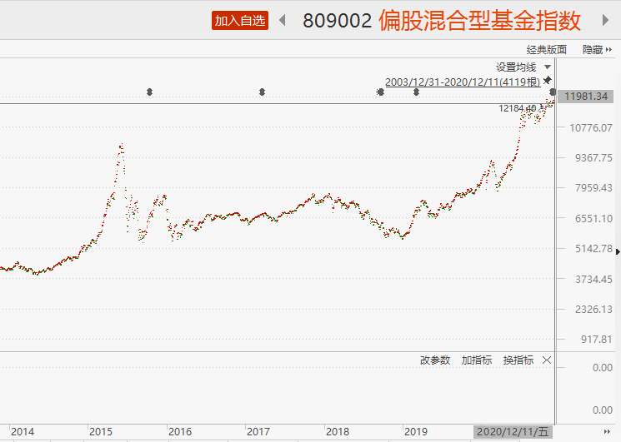621x442 pixels.
Task: Toggle the pin icon beside date range
Action: pyautogui.click(x=548, y=80)
